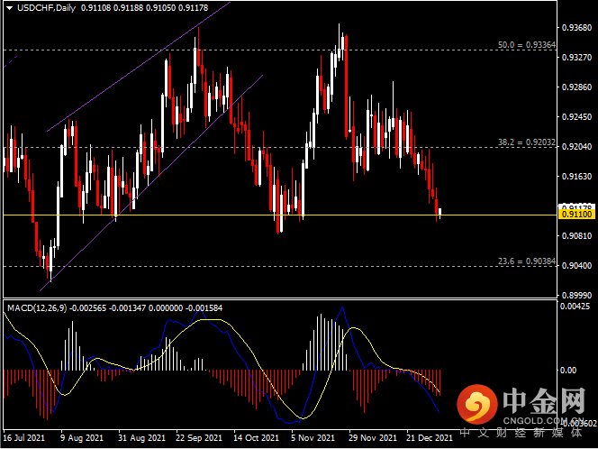The image size is (598, 449).
Task: Click the yellow 0.91100 price level tag
Action: 576,215
